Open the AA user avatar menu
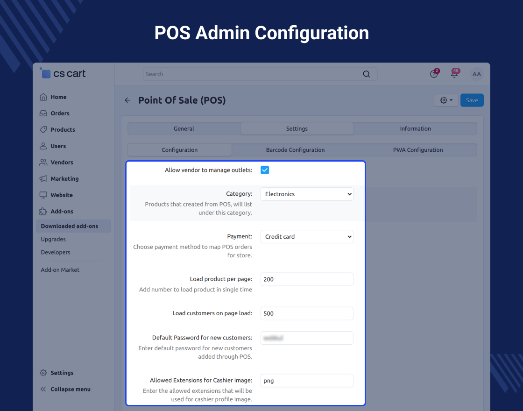The width and height of the screenshot is (523, 411). [x=476, y=74]
